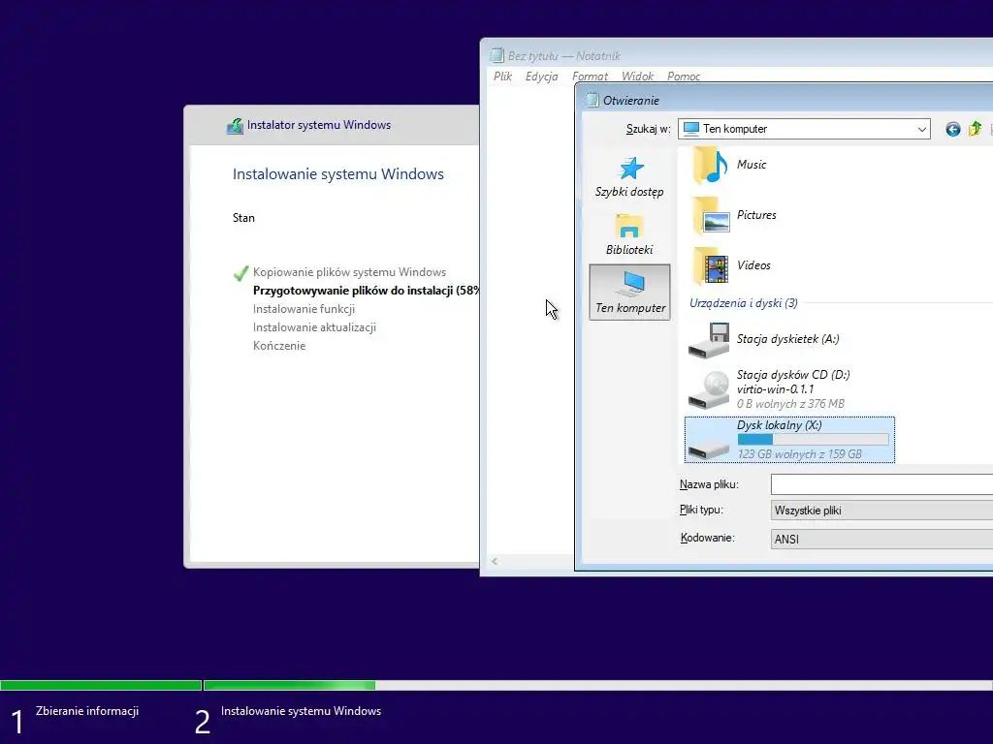Click the 'Instalowanie aktualizacji' step text
The width and height of the screenshot is (993, 744).
coord(315,327)
